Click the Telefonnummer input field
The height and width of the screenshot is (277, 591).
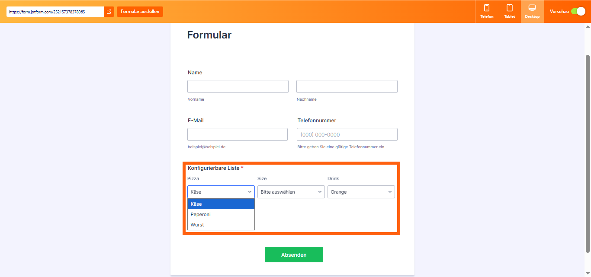pyautogui.click(x=347, y=134)
